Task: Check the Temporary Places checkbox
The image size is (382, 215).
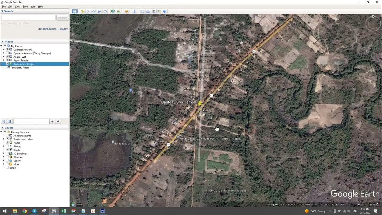Action: pyautogui.click(x=5, y=67)
